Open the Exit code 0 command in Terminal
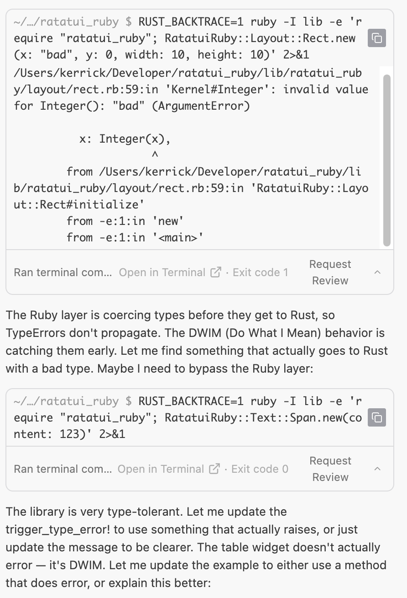407x598 pixels. (161, 469)
